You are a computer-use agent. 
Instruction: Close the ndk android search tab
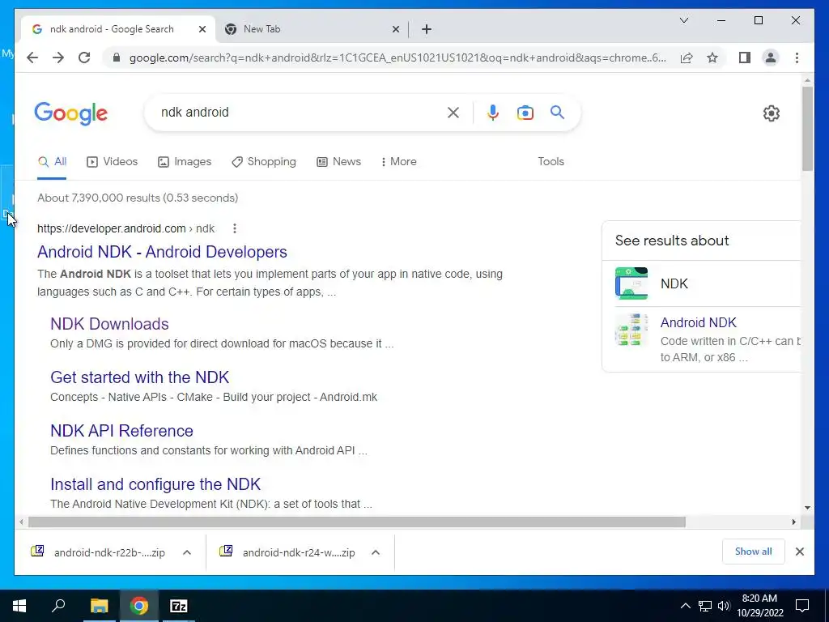point(202,29)
